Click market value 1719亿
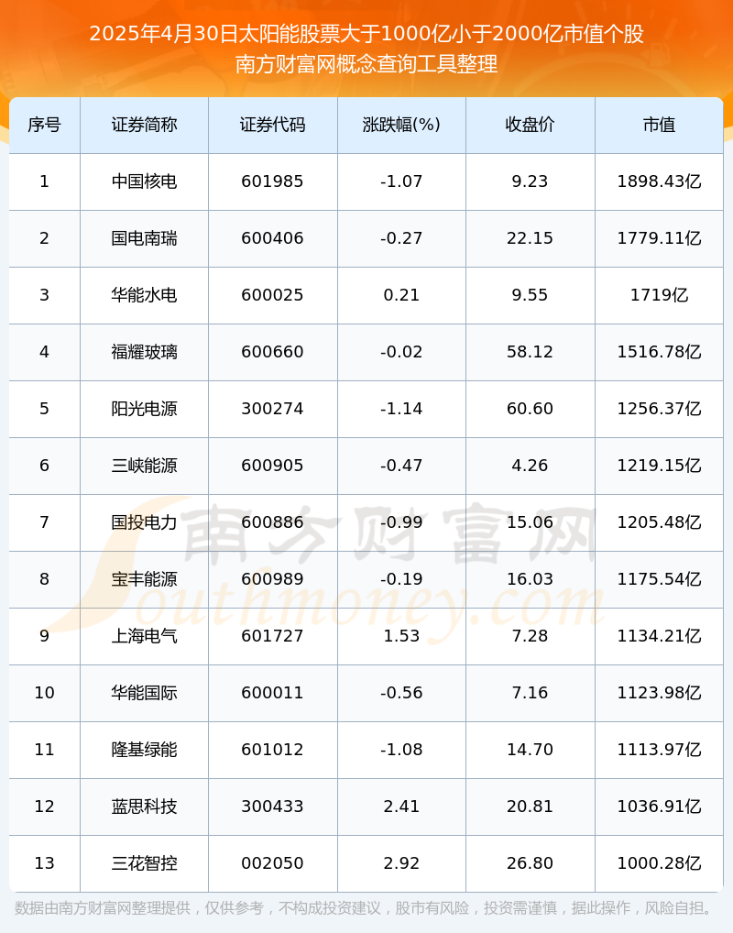This screenshot has width=733, height=933. (659, 295)
